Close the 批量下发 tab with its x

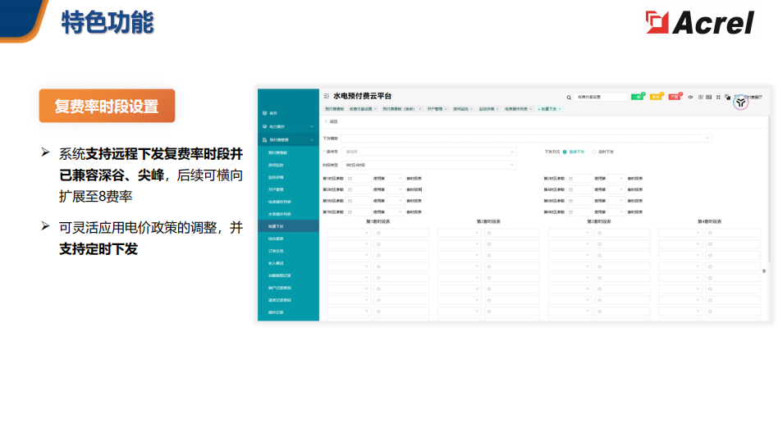561,109
